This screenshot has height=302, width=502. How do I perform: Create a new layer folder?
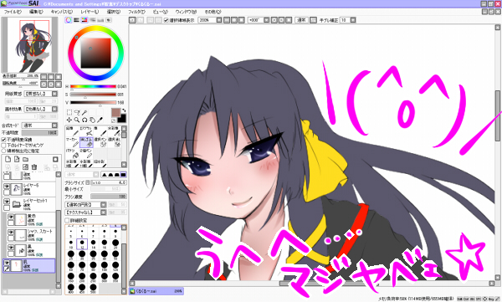(25, 159)
